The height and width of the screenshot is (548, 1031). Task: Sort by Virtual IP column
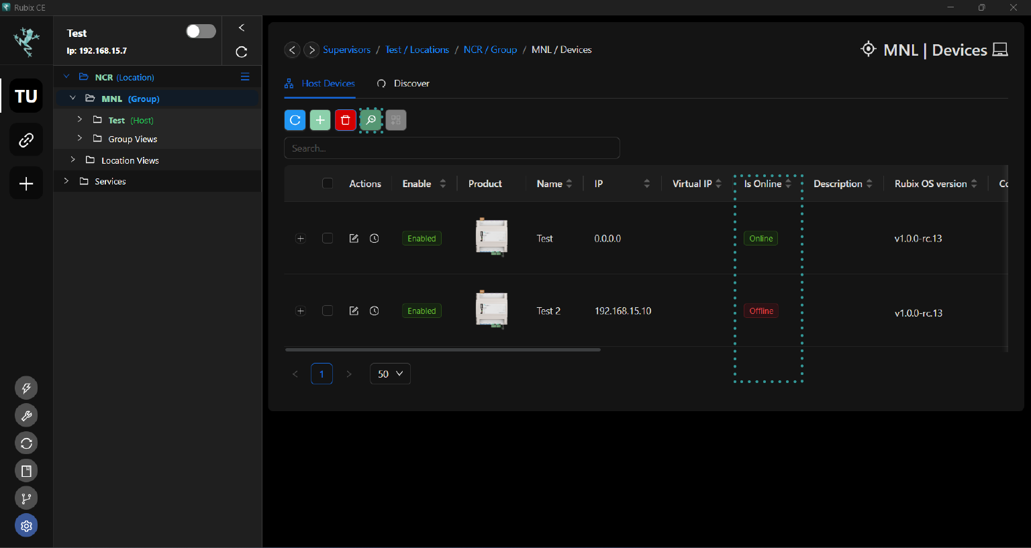click(718, 184)
